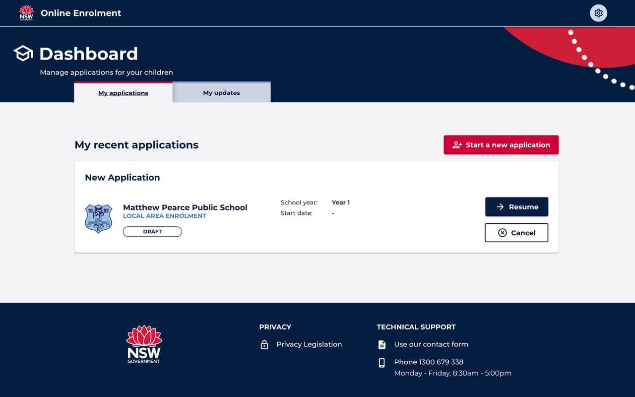Click the Matthew Pearce Public School crest
The height and width of the screenshot is (397, 635).
99,218
